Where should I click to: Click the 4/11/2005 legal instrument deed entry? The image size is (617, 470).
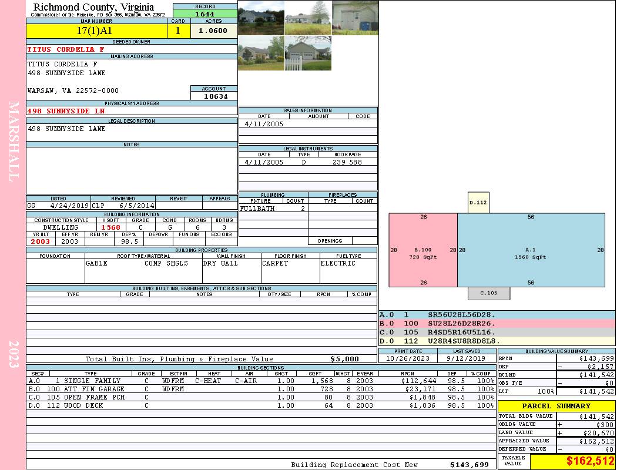[x=308, y=162]
